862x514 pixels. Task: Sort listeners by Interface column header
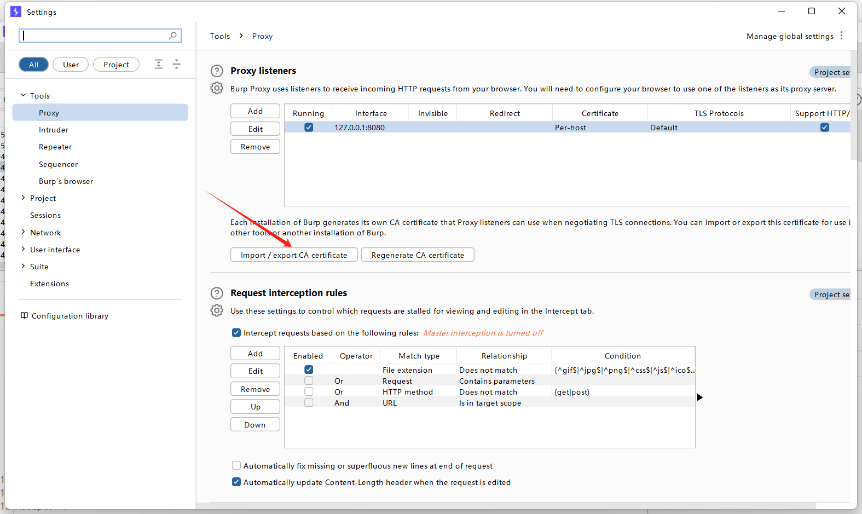click(x=371, y=113)
